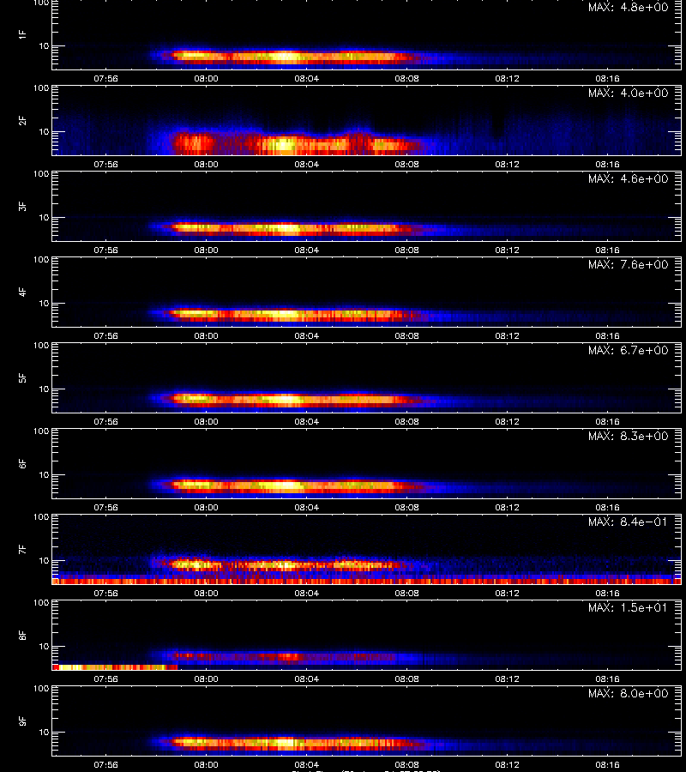Click the 100 y-axis label of panel 4F
The width and height of the screenshot is (686, 772).
click(41, 259)
